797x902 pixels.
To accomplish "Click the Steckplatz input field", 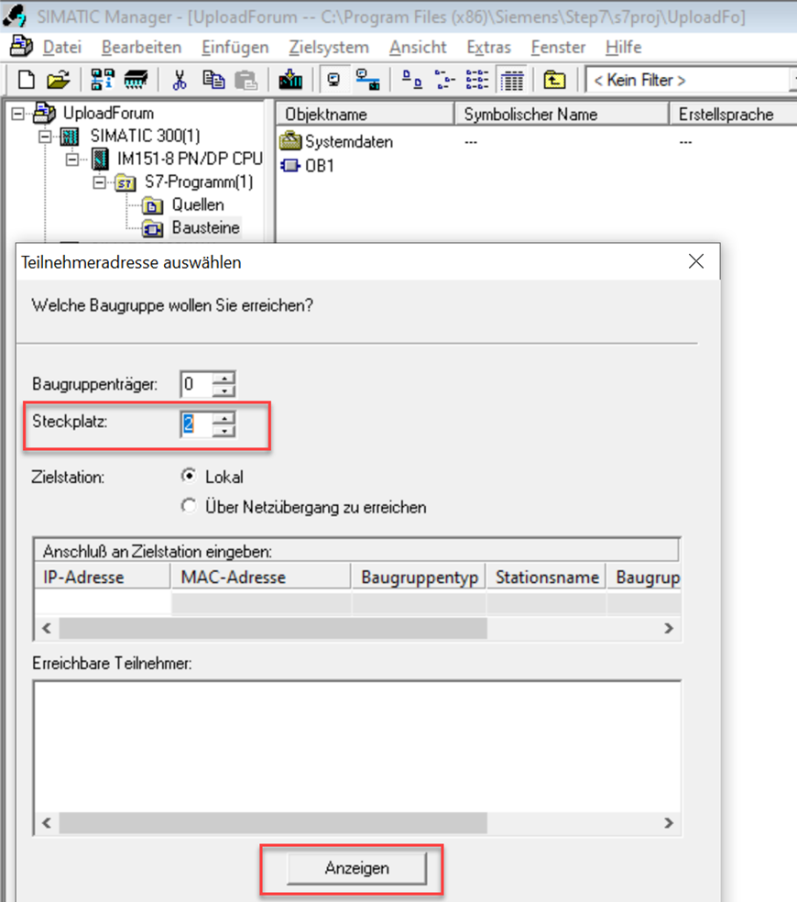I will pos(196,424).
